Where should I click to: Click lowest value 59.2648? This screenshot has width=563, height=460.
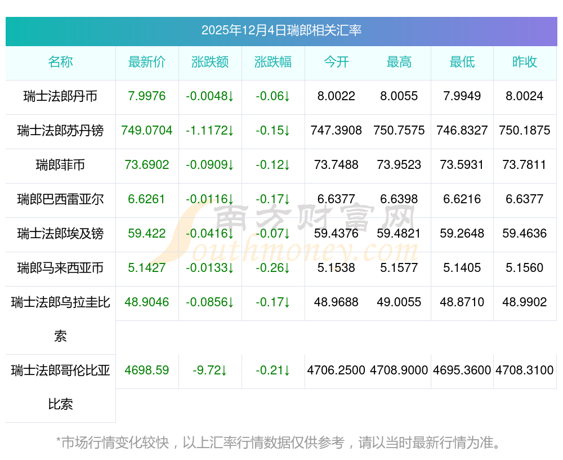pos(462,234)
